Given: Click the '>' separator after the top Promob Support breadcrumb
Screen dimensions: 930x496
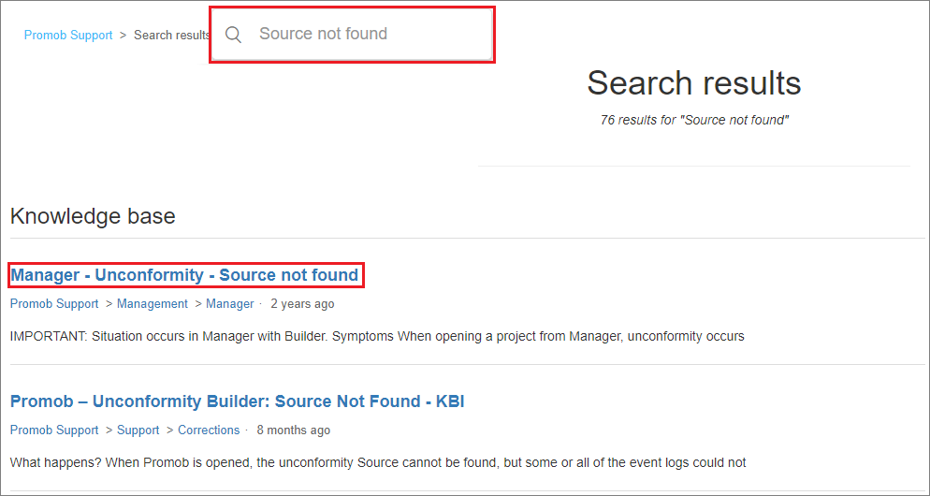Looking at the screenshot, I should (124, 35).
